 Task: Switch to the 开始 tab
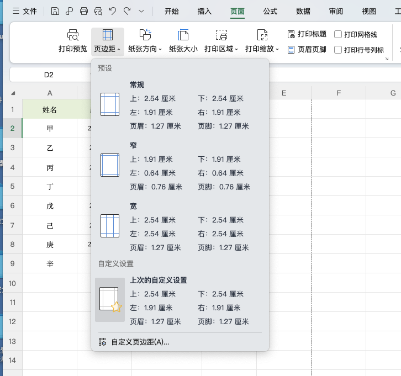172,11
